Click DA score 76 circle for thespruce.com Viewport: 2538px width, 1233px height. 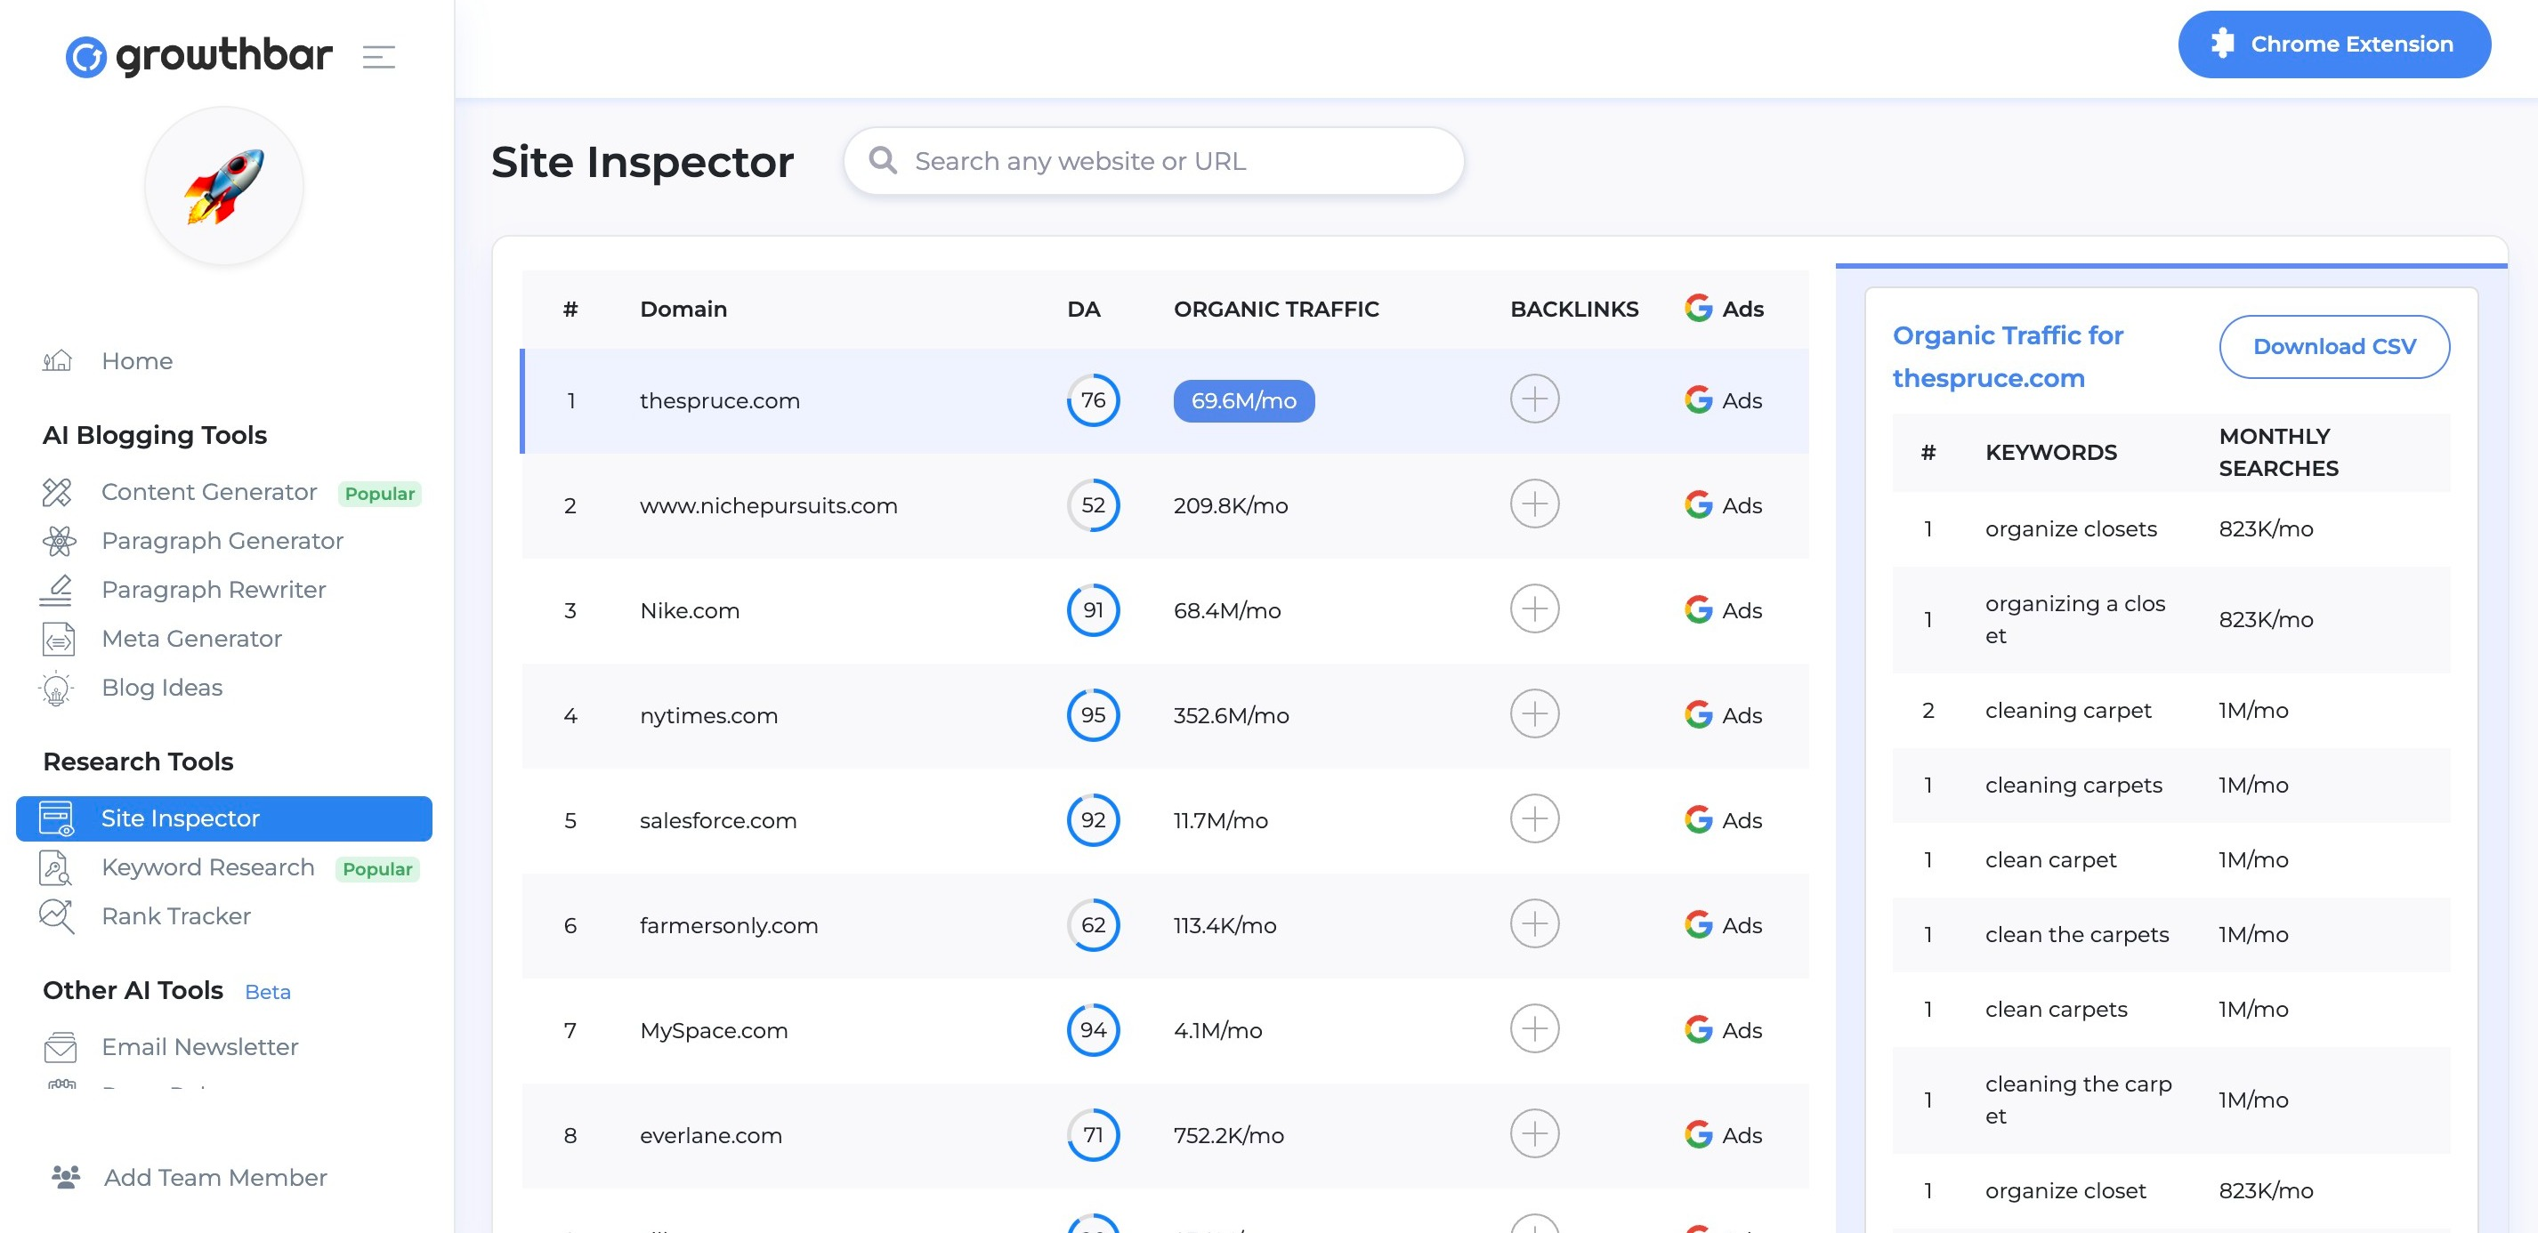pos(1093,399)
